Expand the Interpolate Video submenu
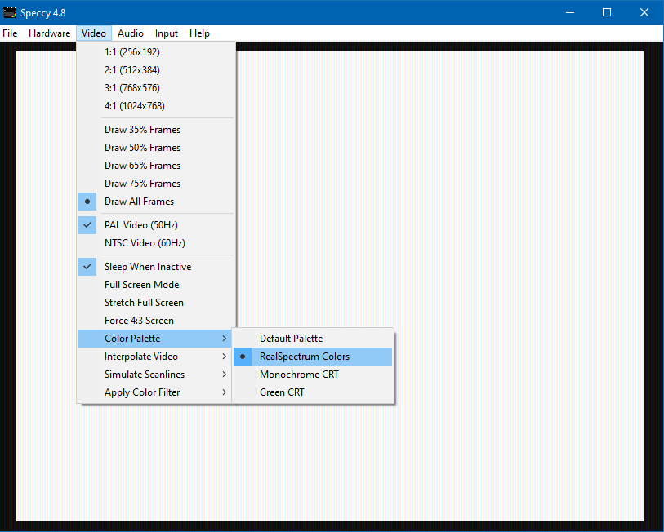Screen dimensions: 664x532 coord(155,357)
